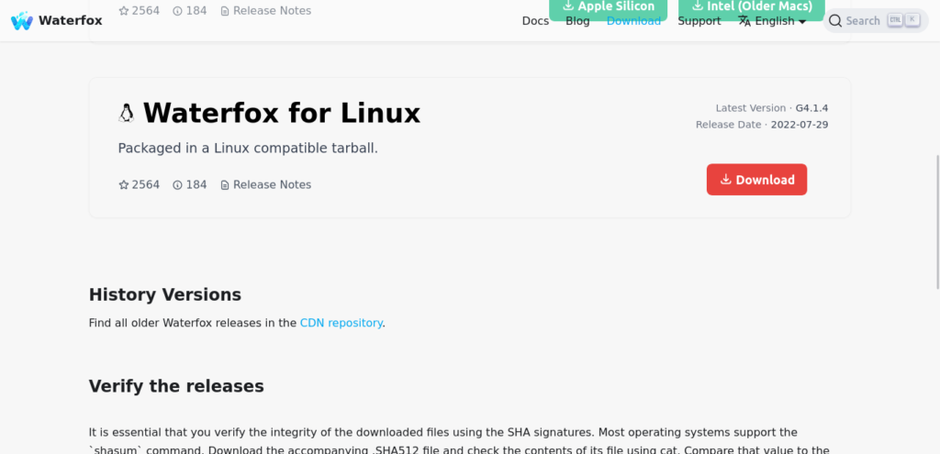The width and height of the screenshot is (940, 454).
Task: Open the CDN repository link
Action: 341,323
